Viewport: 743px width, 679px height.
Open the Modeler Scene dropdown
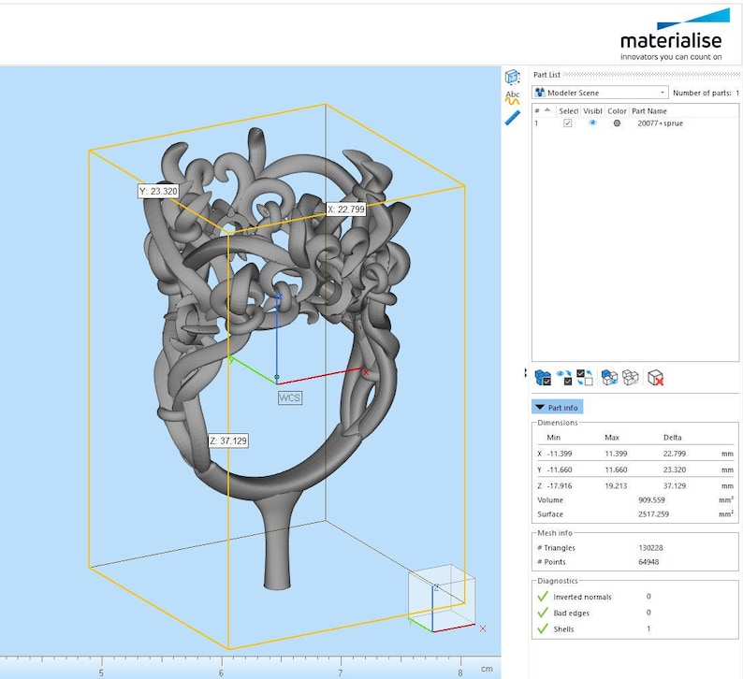coord(600,93)
